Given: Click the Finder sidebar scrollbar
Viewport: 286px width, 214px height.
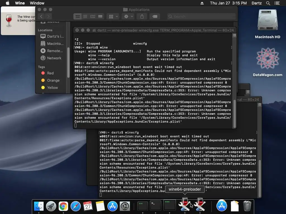Looking at the screenshot, I should tap(68, 62).
